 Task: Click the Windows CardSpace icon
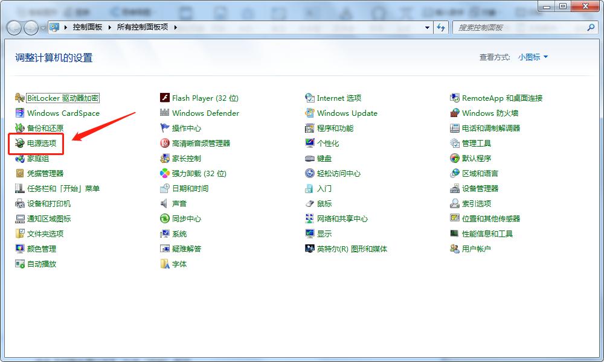(x=20, y=113)
